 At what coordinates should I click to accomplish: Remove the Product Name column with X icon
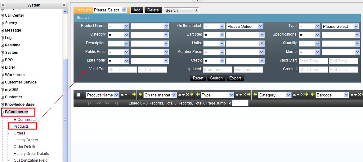[x=130, y=95]
